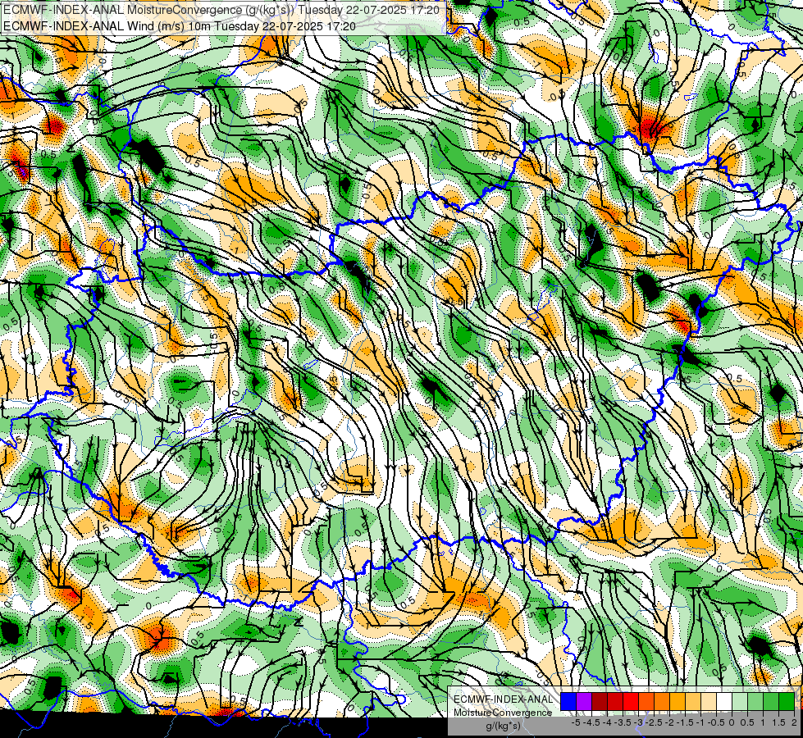This screenshot has height=738, width=803.
Task: Select the maroon swatch between -4.5 and -4
Action: tap(600, 702)
